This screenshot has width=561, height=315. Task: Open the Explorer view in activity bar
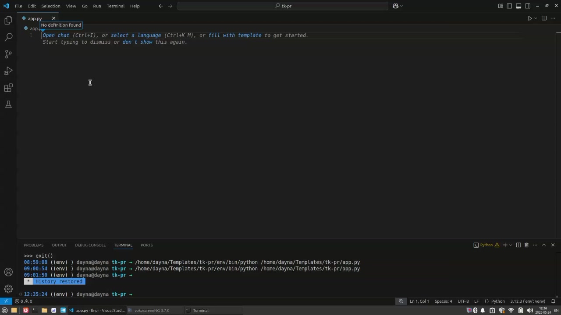8,20
